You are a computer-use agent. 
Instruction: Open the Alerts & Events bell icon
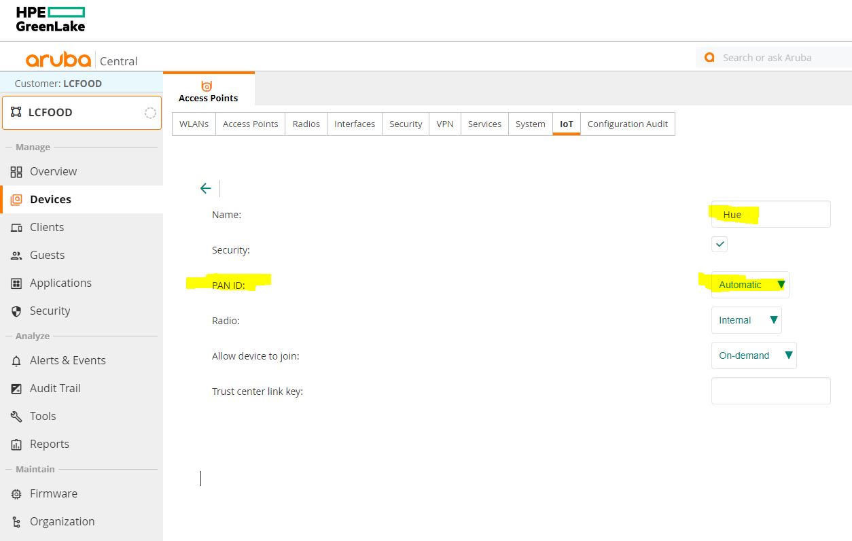click(x=16, y=361)
